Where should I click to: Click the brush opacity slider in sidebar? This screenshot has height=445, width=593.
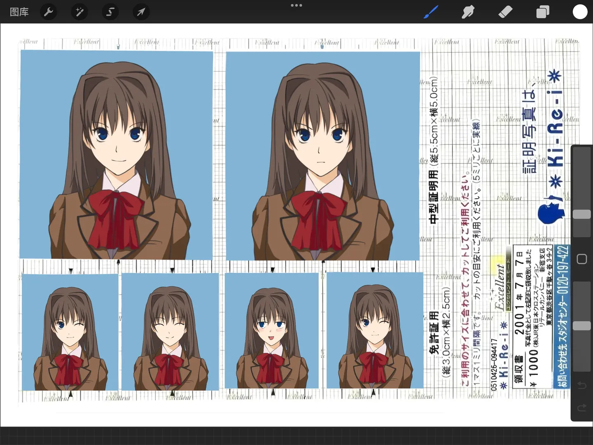click(582, 326)
